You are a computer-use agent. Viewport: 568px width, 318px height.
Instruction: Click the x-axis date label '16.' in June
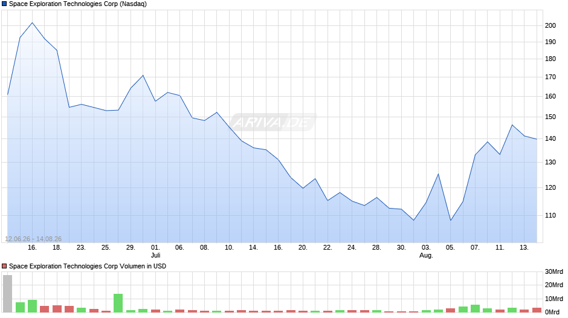click(32, 247)
